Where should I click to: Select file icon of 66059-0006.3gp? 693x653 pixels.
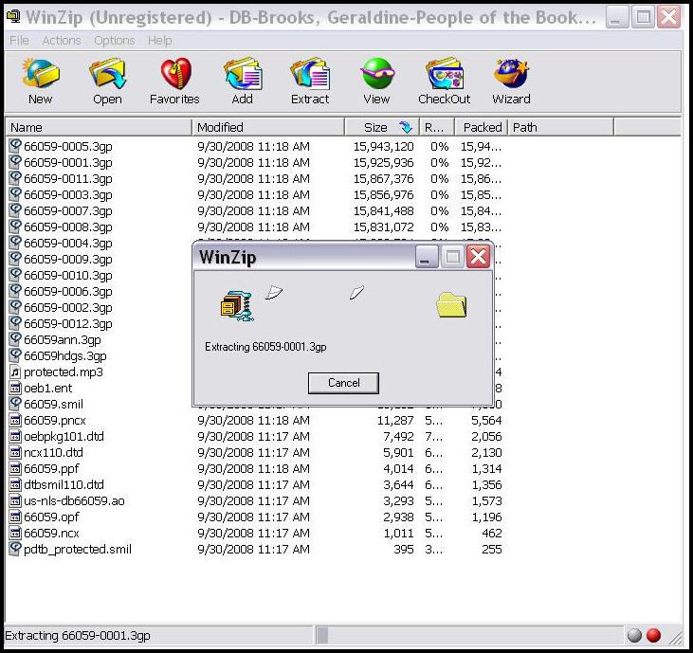(x=15, y=291)
